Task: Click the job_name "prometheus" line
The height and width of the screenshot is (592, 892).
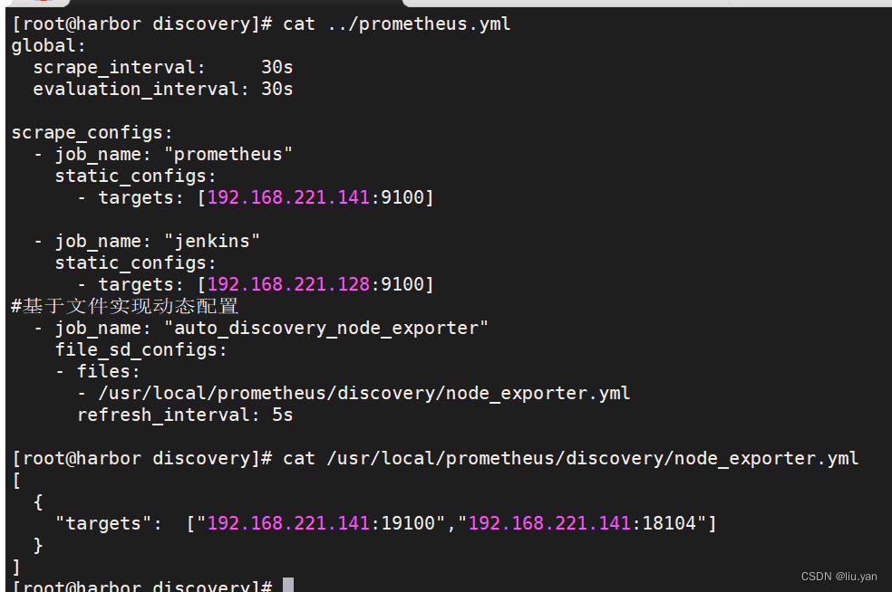Action: click(x=162, y=155)
